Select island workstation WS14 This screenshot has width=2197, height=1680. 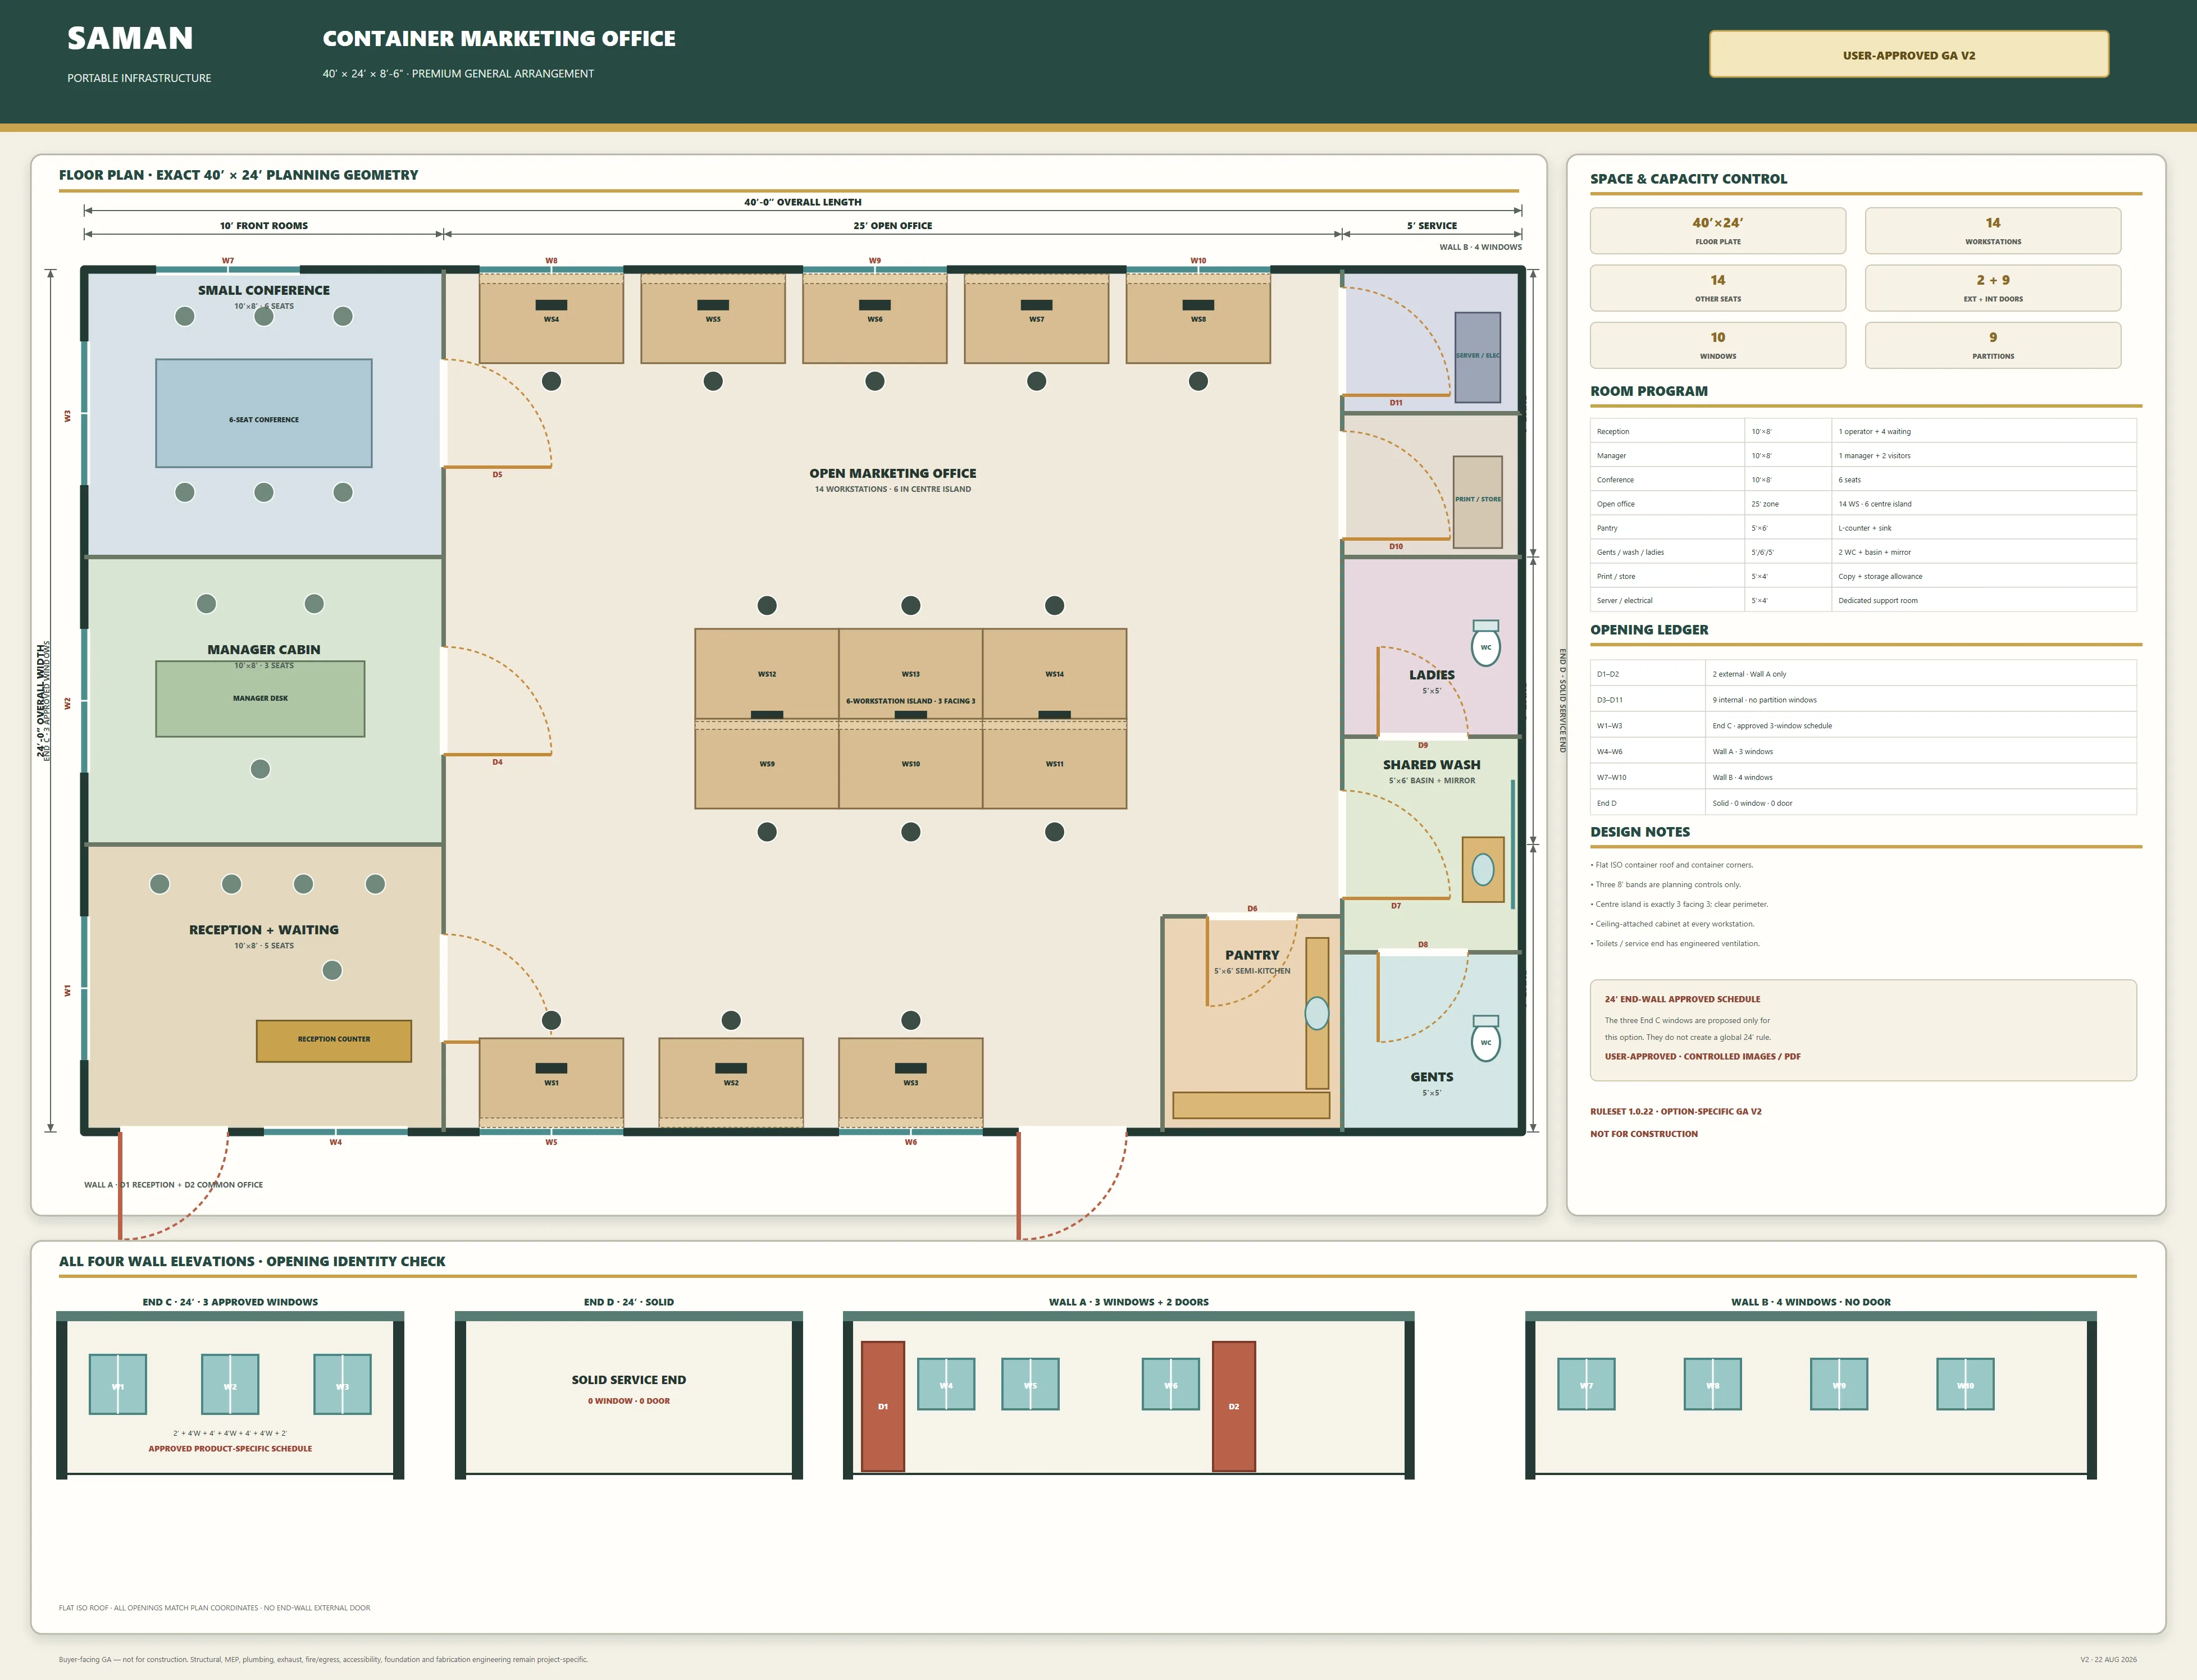(1055, 674)
